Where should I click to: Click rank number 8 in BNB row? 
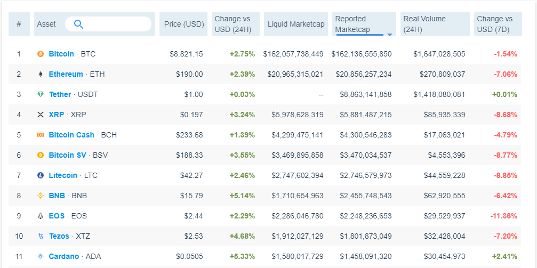[x=19, y=196]
